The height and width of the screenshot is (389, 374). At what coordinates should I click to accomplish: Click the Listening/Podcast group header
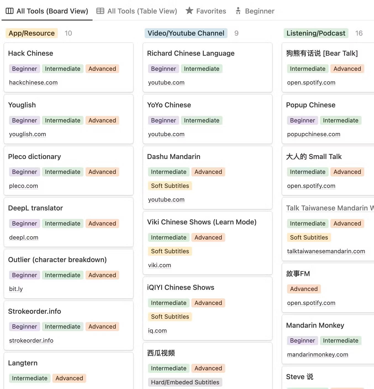click(316, 33)
